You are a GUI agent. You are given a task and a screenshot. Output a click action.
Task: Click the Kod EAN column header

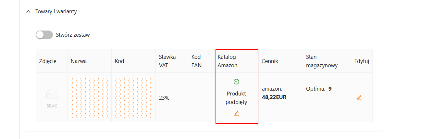click(196, 61)
